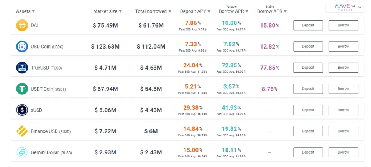Borrow TrueUSD
Image resolution: width=371 pixels, height=167 pixels.
(x=343, y=68)
